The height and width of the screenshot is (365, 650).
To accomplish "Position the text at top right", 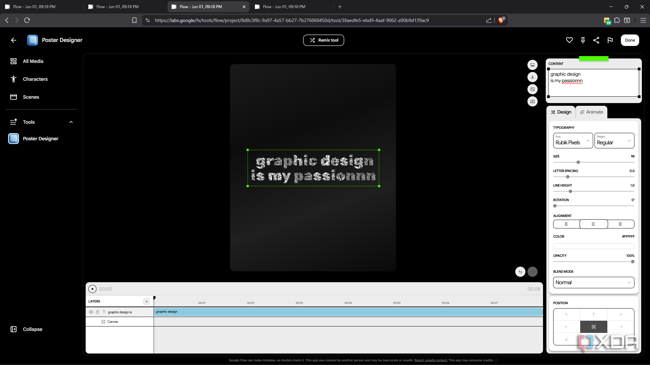I will [621, 315].
